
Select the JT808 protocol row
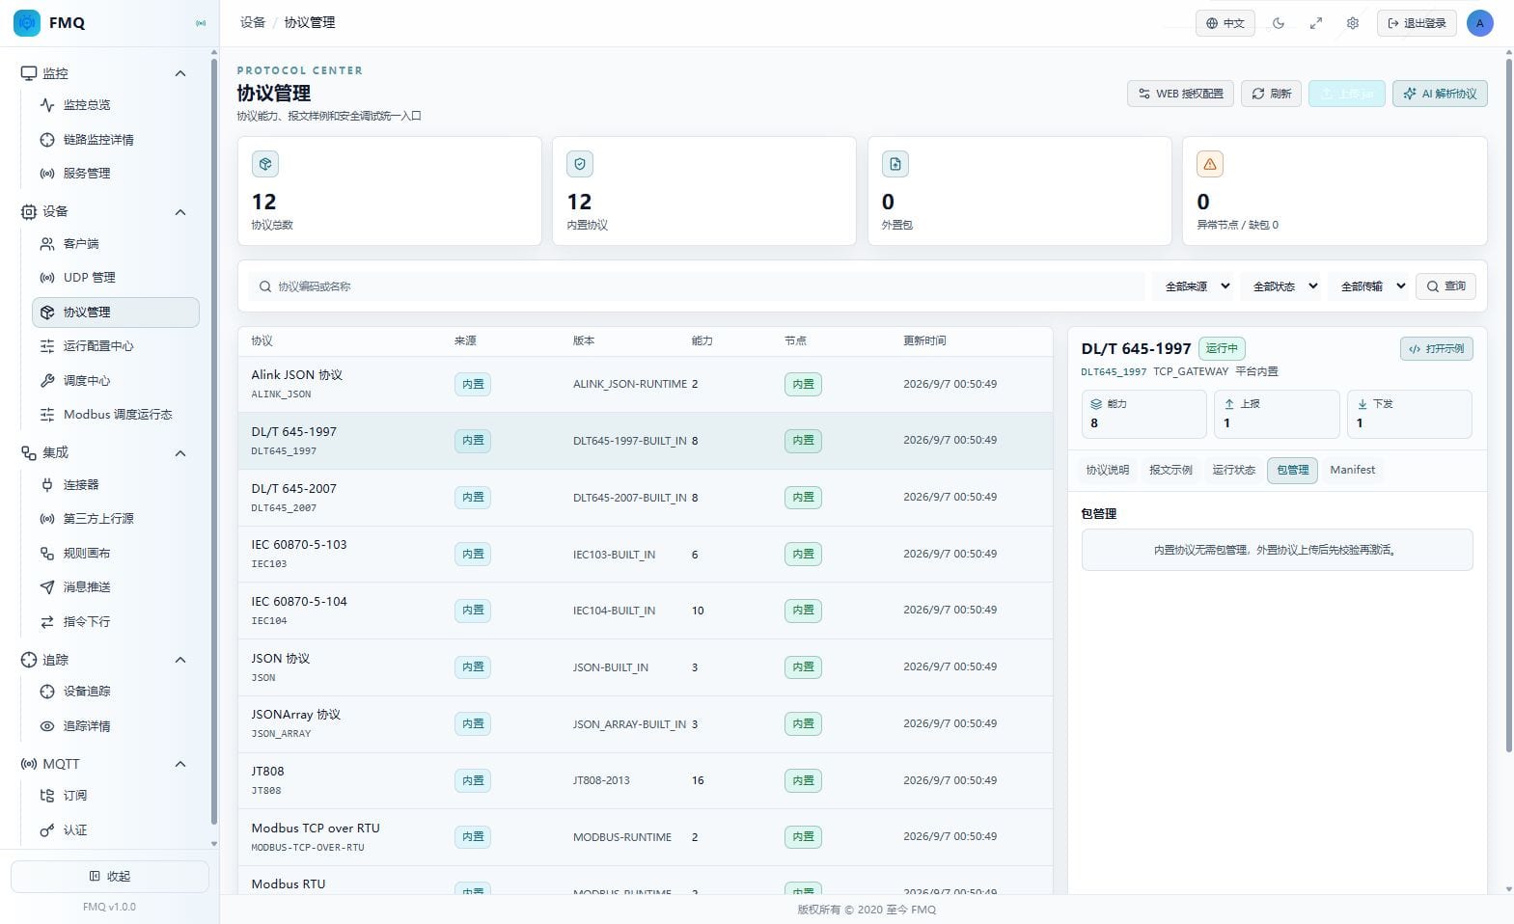[645, 781]
